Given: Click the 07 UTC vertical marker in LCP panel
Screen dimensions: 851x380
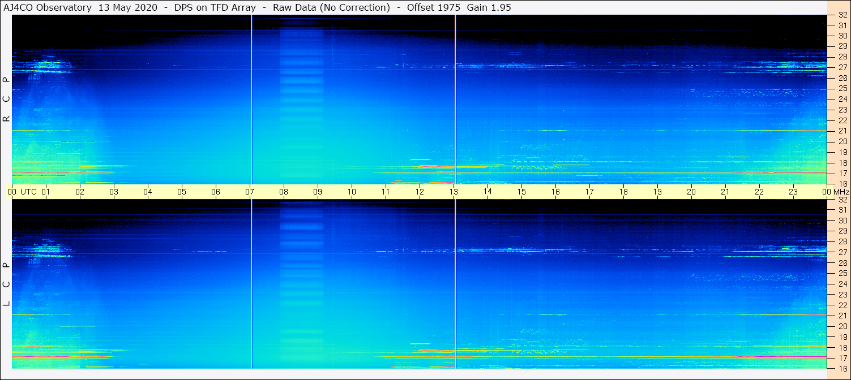Looking at the screenshot, I should [x=251, y=284].
